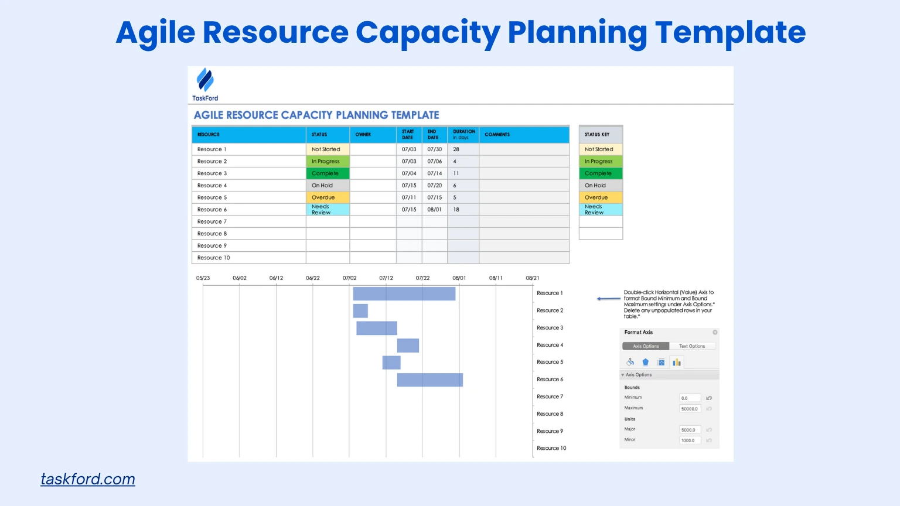This screenshot has width=900, height=506.
Task: Select the Effects pentagon icon
Action: 645,362
